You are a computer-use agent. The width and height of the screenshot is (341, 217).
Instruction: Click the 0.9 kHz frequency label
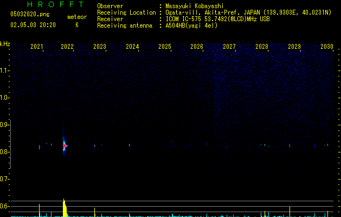[4, 125]
